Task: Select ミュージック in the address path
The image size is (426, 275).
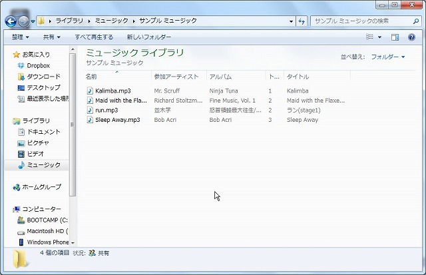Action: 111,21
